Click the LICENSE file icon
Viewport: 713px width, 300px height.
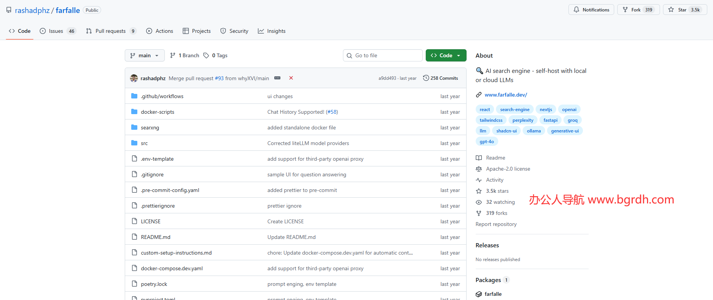(x=134, y=221)
